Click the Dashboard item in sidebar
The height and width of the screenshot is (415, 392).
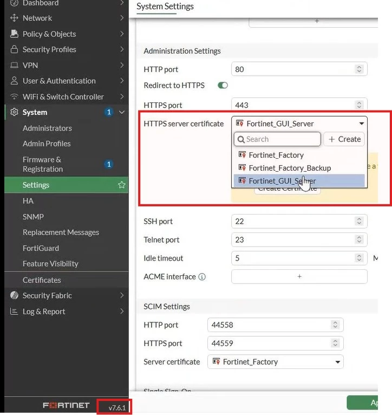click(x=41, y=3)
